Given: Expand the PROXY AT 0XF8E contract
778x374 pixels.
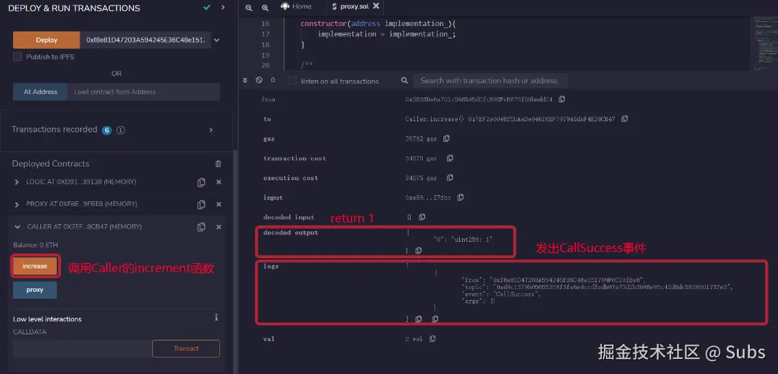Looking at the screenshot, I should [17, 204].
